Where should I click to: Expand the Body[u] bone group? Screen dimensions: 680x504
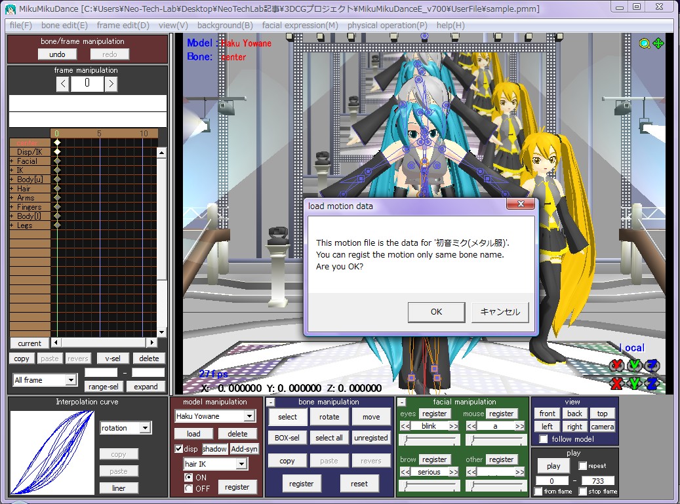[x=12, y=180]
